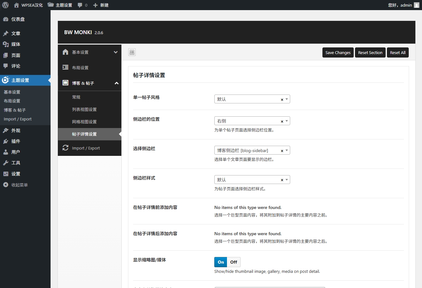422x288 pixels.
Task: Click the WordPress logo icon
Action: (x=5, y=5)
